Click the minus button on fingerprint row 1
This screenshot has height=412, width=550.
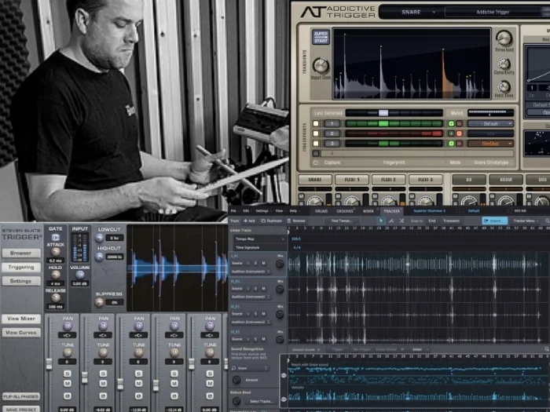[459, 123]
